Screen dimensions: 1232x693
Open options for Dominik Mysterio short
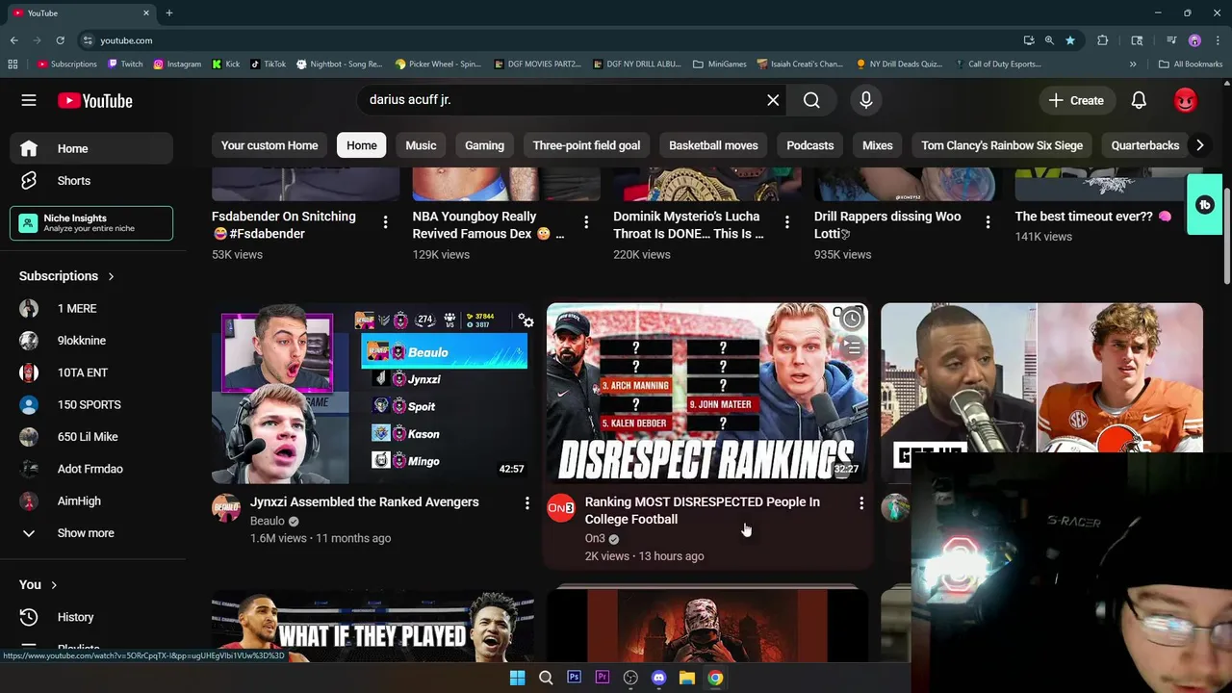coord(786,222)
